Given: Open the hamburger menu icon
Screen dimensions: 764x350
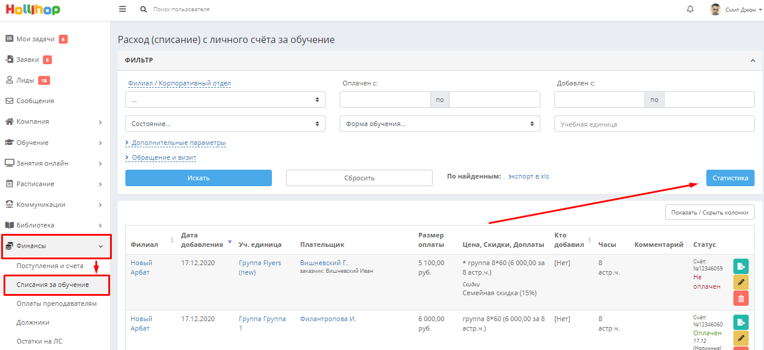Looking at the screenshot, I should [122, 9].
